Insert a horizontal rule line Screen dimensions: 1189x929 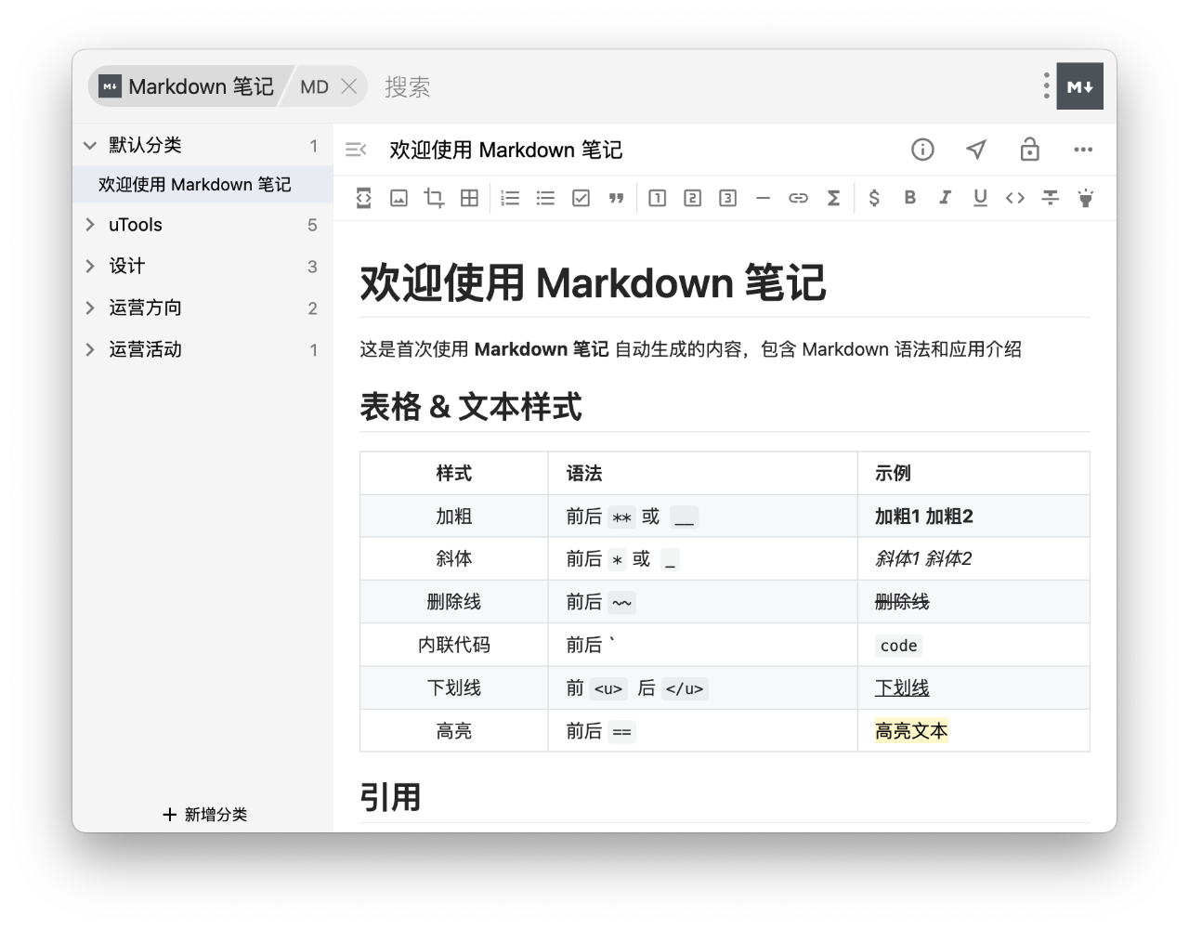[764, 198]
